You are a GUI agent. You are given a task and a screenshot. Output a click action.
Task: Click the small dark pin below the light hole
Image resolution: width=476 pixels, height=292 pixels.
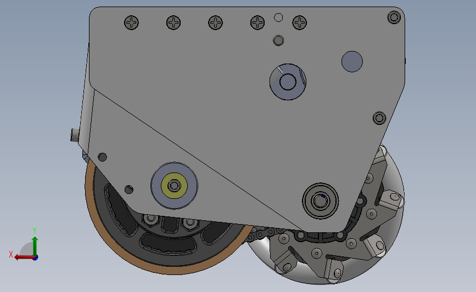[278, 41]
